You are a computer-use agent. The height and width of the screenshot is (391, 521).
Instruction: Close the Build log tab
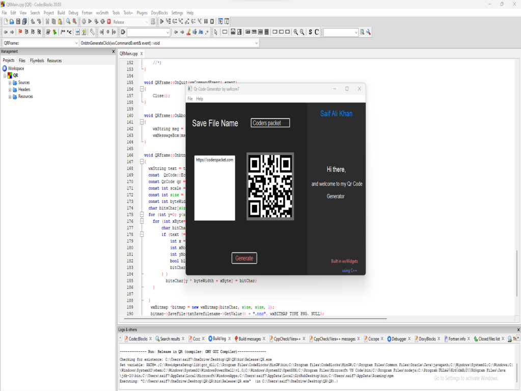pos(229,339)
